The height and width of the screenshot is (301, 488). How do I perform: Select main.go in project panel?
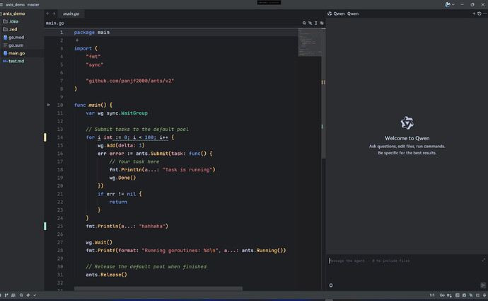22,53
